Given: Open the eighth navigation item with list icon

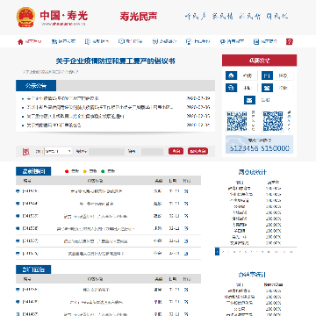Looking at the screenshot, I should click(266, 41).
